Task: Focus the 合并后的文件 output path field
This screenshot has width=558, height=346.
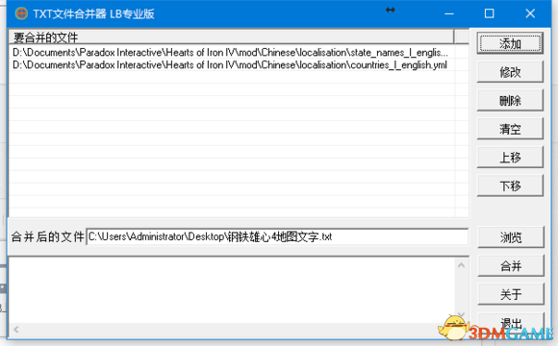Action: (x=277, y=236)
